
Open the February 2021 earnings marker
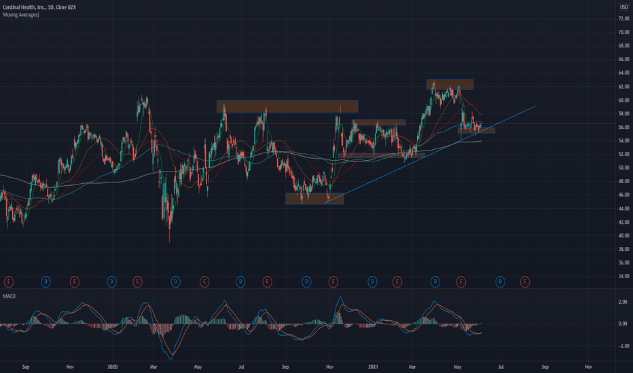397,281
